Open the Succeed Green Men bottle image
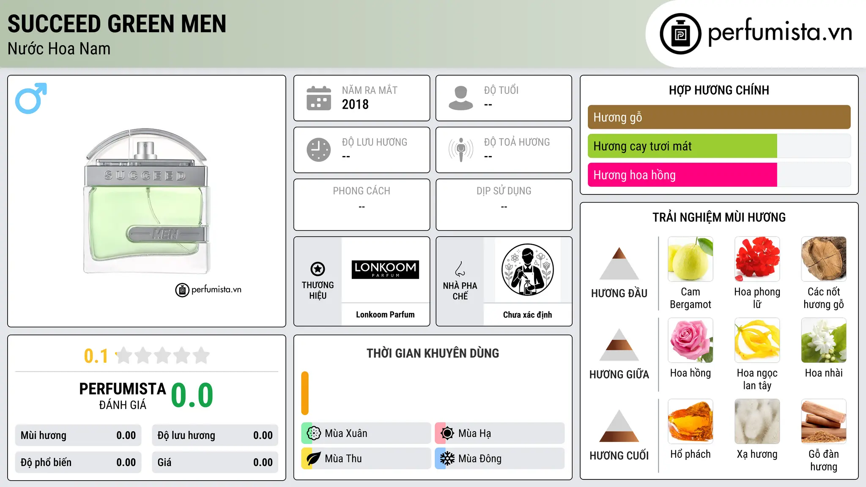Image resolution: width=866 pixels, height=487 pixels. (x=146, y=201)
